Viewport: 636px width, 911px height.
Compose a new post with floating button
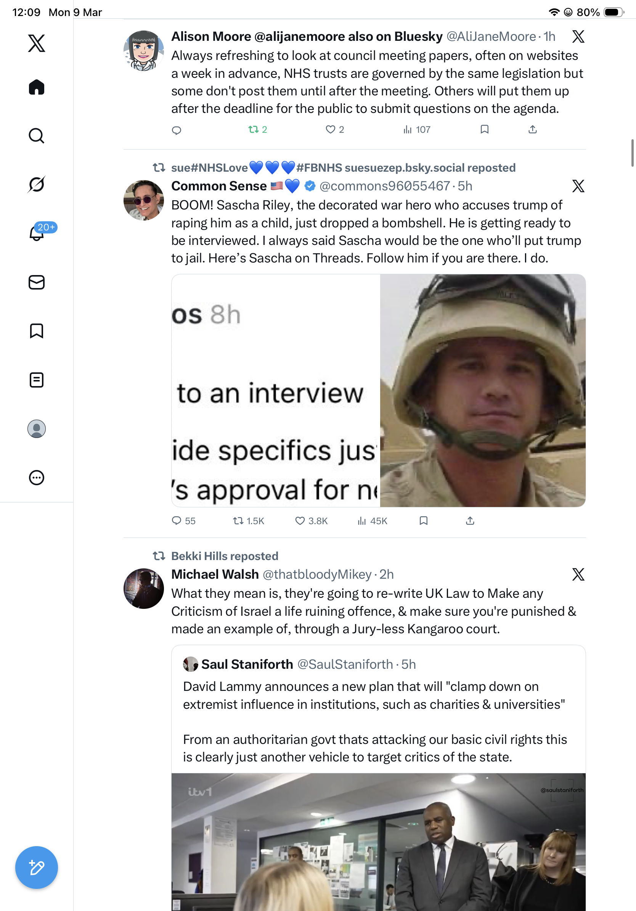[x=37, y=868]
